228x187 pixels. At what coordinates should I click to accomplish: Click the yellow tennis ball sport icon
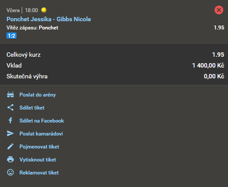(x=44, y=10)
